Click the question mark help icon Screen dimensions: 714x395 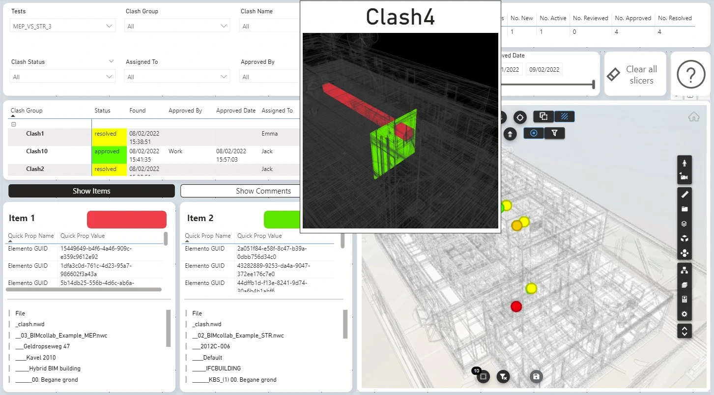pos(691,75)
